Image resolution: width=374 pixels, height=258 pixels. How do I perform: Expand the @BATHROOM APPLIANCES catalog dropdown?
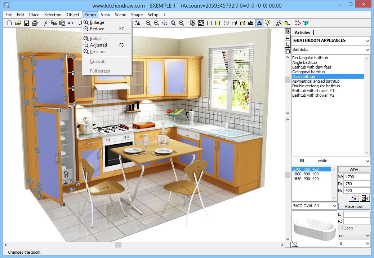367,41
